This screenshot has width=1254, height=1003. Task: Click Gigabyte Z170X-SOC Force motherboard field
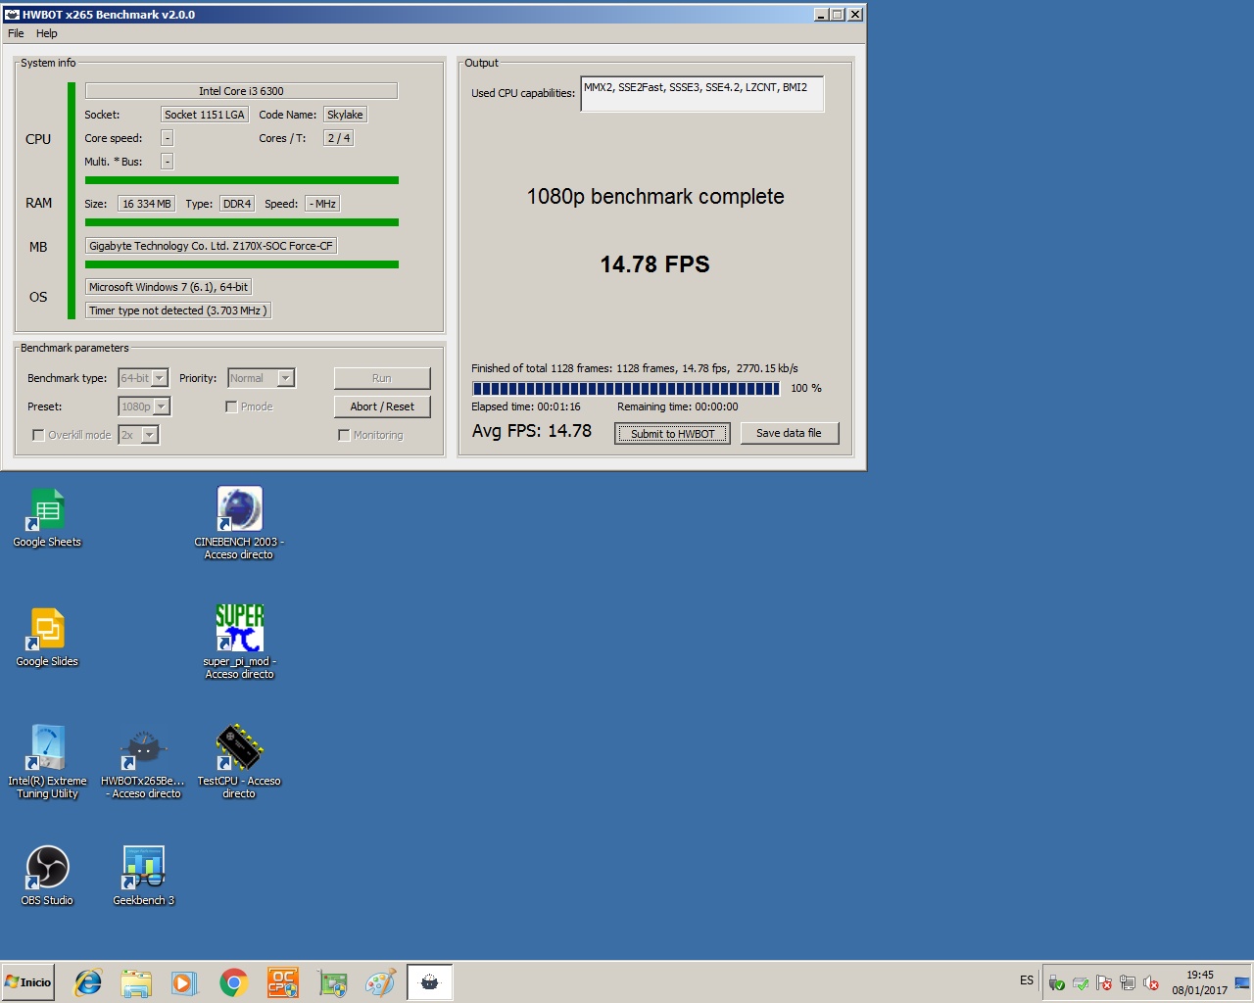(211, 246)
